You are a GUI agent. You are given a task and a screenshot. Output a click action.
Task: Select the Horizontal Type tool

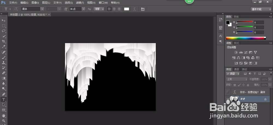point(4,99)
